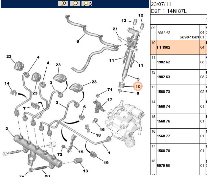
Task: Select diagram callout number 21
Action: pyautogui.click(x=115, y=29)
